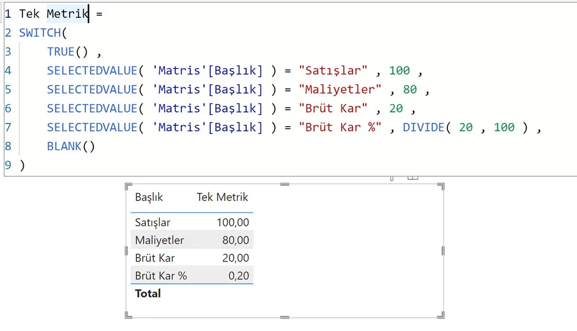
Task: Click the "Maliyetler" string literal in code
Action: point(340,89)
